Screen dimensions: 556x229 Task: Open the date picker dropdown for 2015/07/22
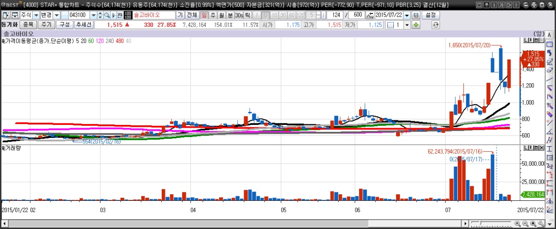[x=407, y=15]
